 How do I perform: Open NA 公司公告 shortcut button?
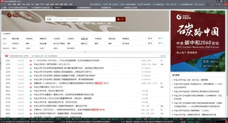(x=171, y=4)
